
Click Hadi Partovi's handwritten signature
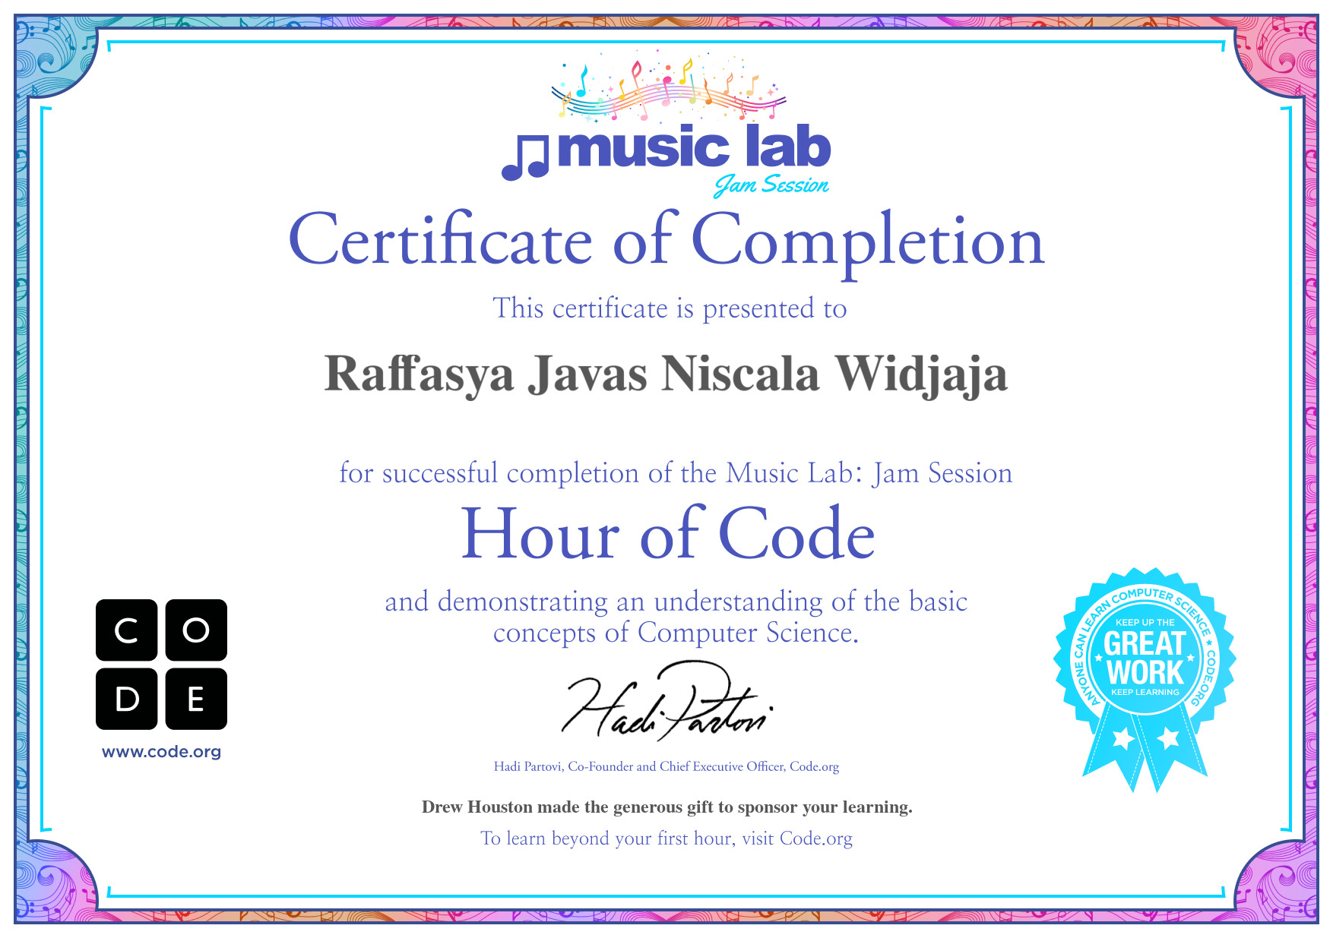click(666, 703)
